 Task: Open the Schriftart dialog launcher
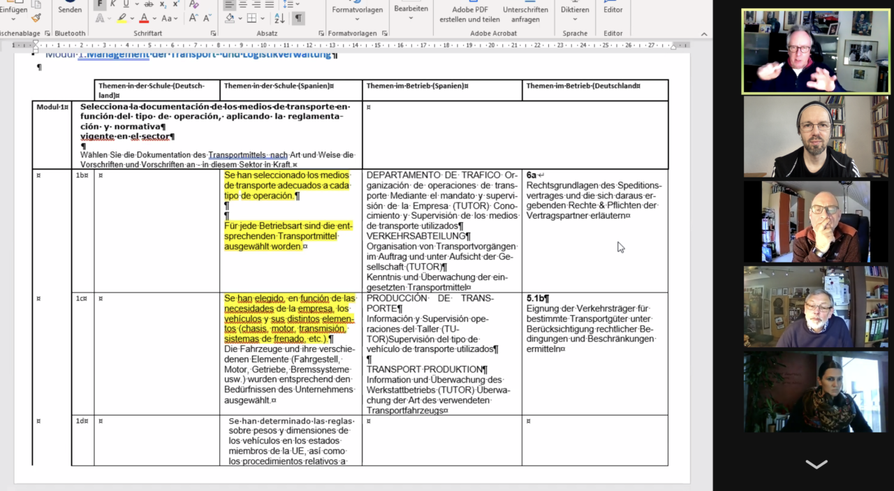(213, 33)
